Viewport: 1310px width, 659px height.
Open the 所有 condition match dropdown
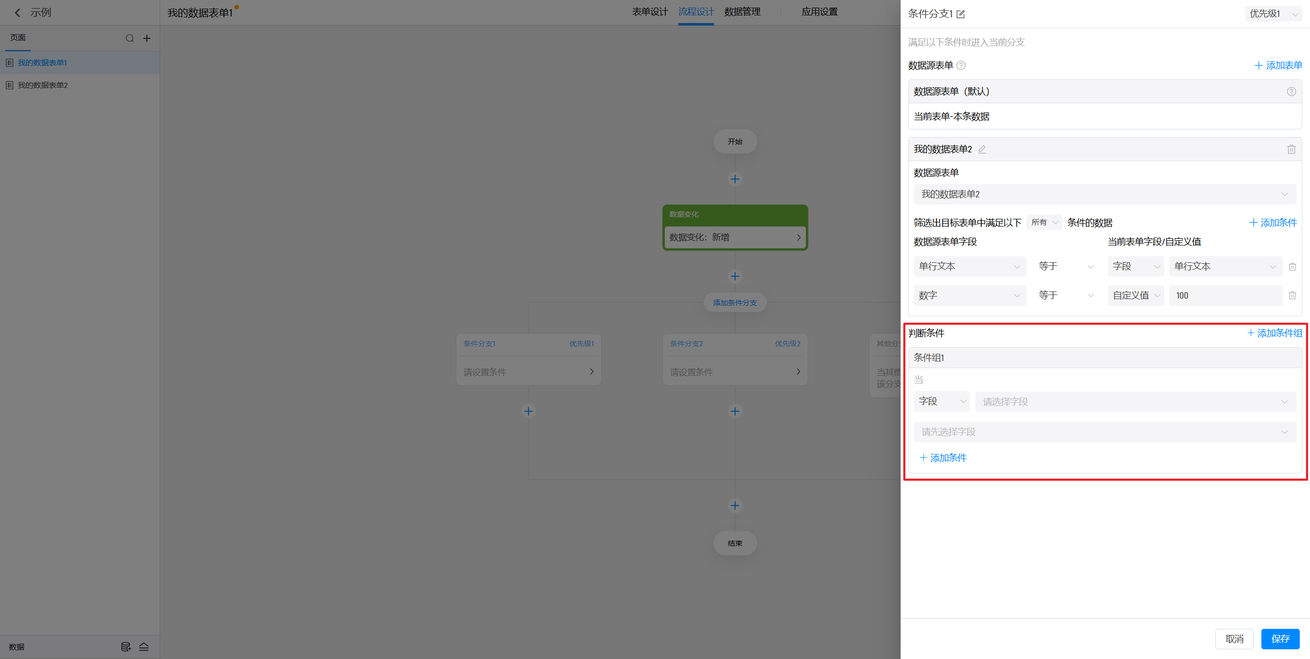(x=1044, y=222)
